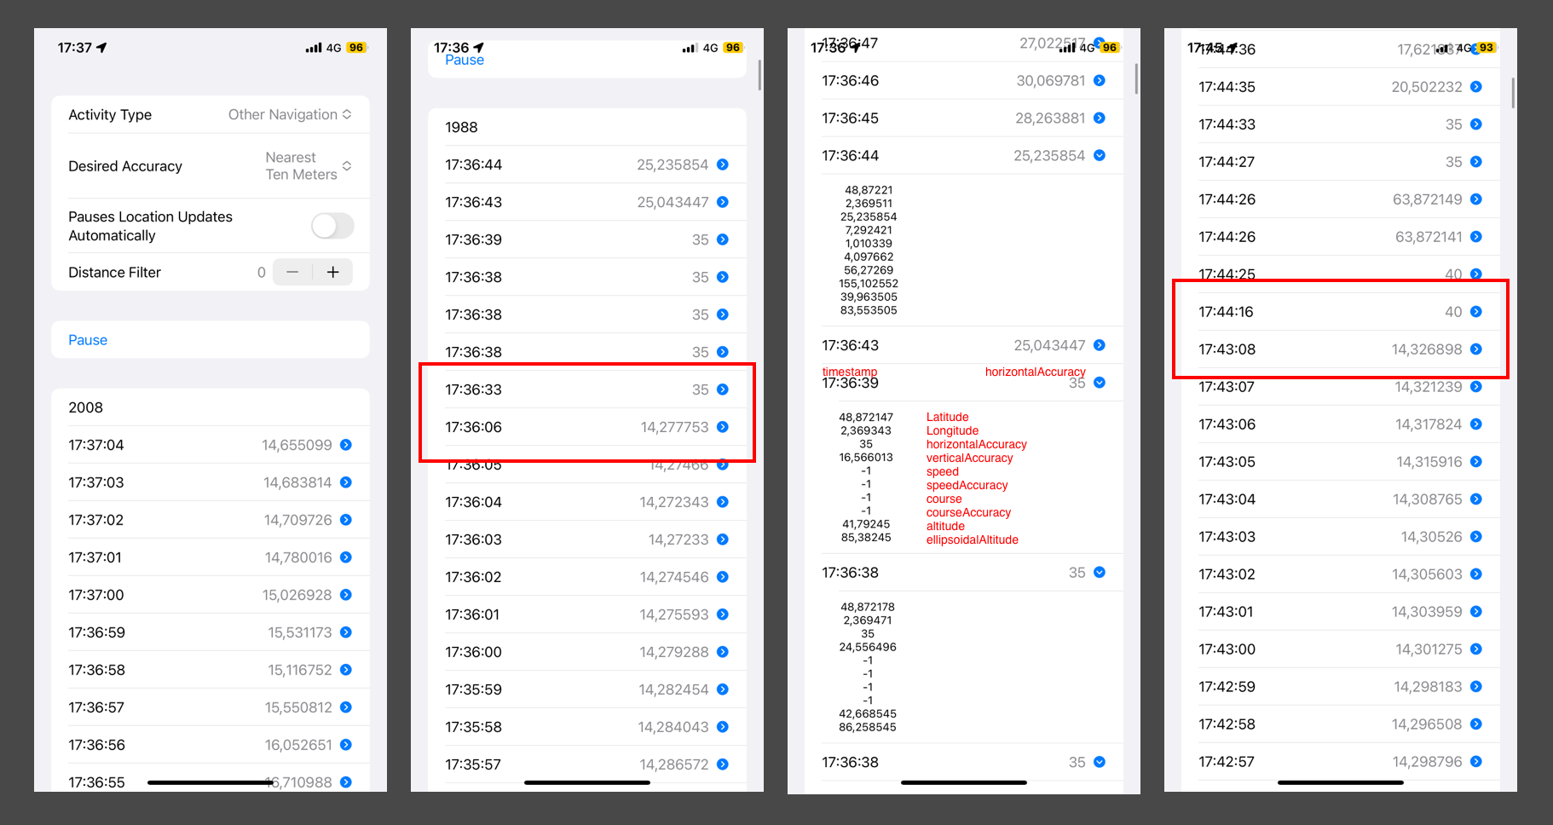
Task: Grab the scroll indicator beside the 1988 list
Action: (x=759, y=75)
